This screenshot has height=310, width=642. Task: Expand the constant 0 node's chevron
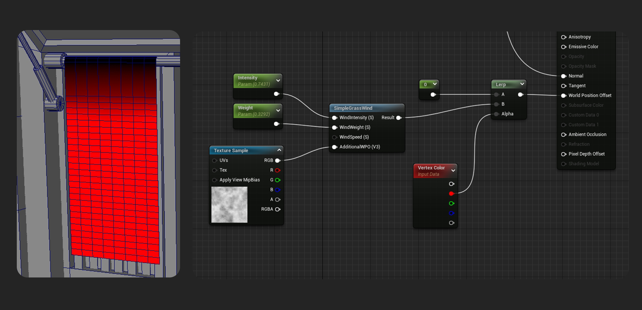pos(435,84)
